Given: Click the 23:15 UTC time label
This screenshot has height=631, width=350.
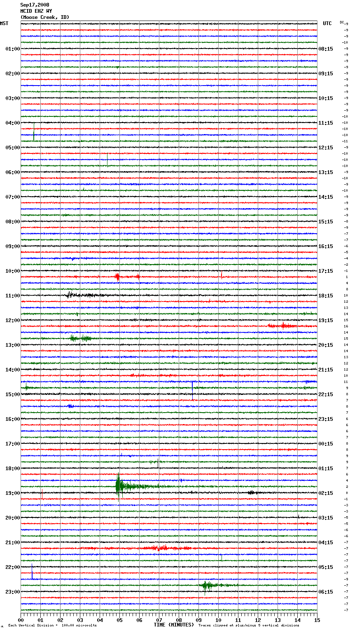Looking at the screenshot, I should 326,419.
